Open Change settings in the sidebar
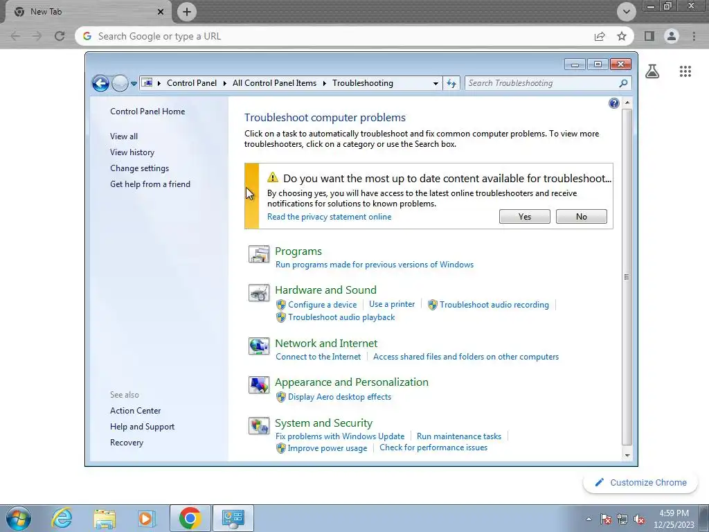The height and width of the screenshot is (532, 709). [139, 168]
